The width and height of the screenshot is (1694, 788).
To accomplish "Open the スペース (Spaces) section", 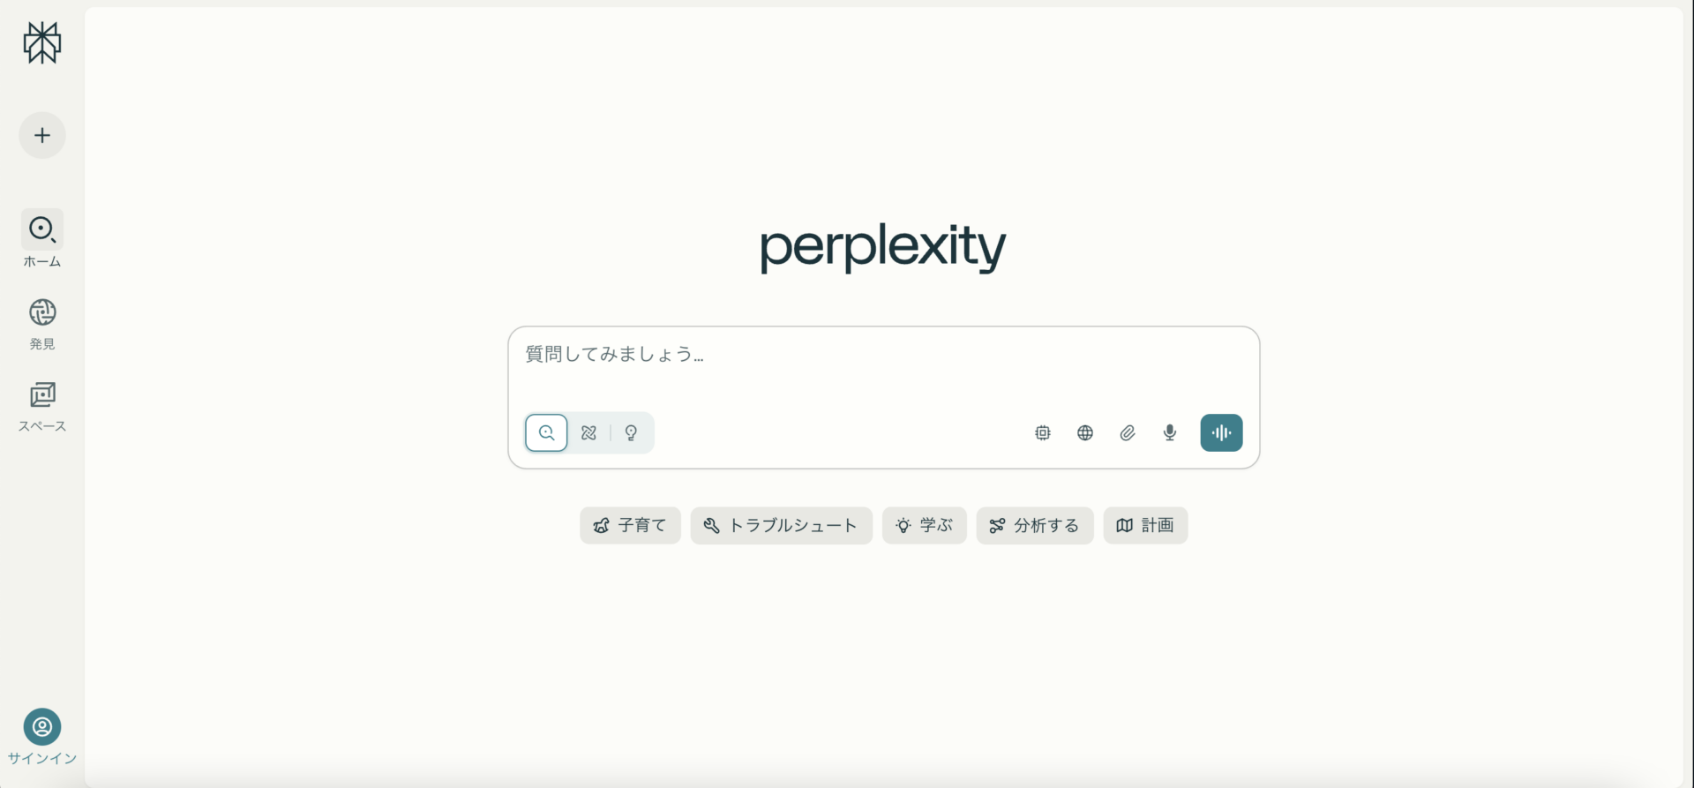I will pyautogui.click(x=41, y=405).
